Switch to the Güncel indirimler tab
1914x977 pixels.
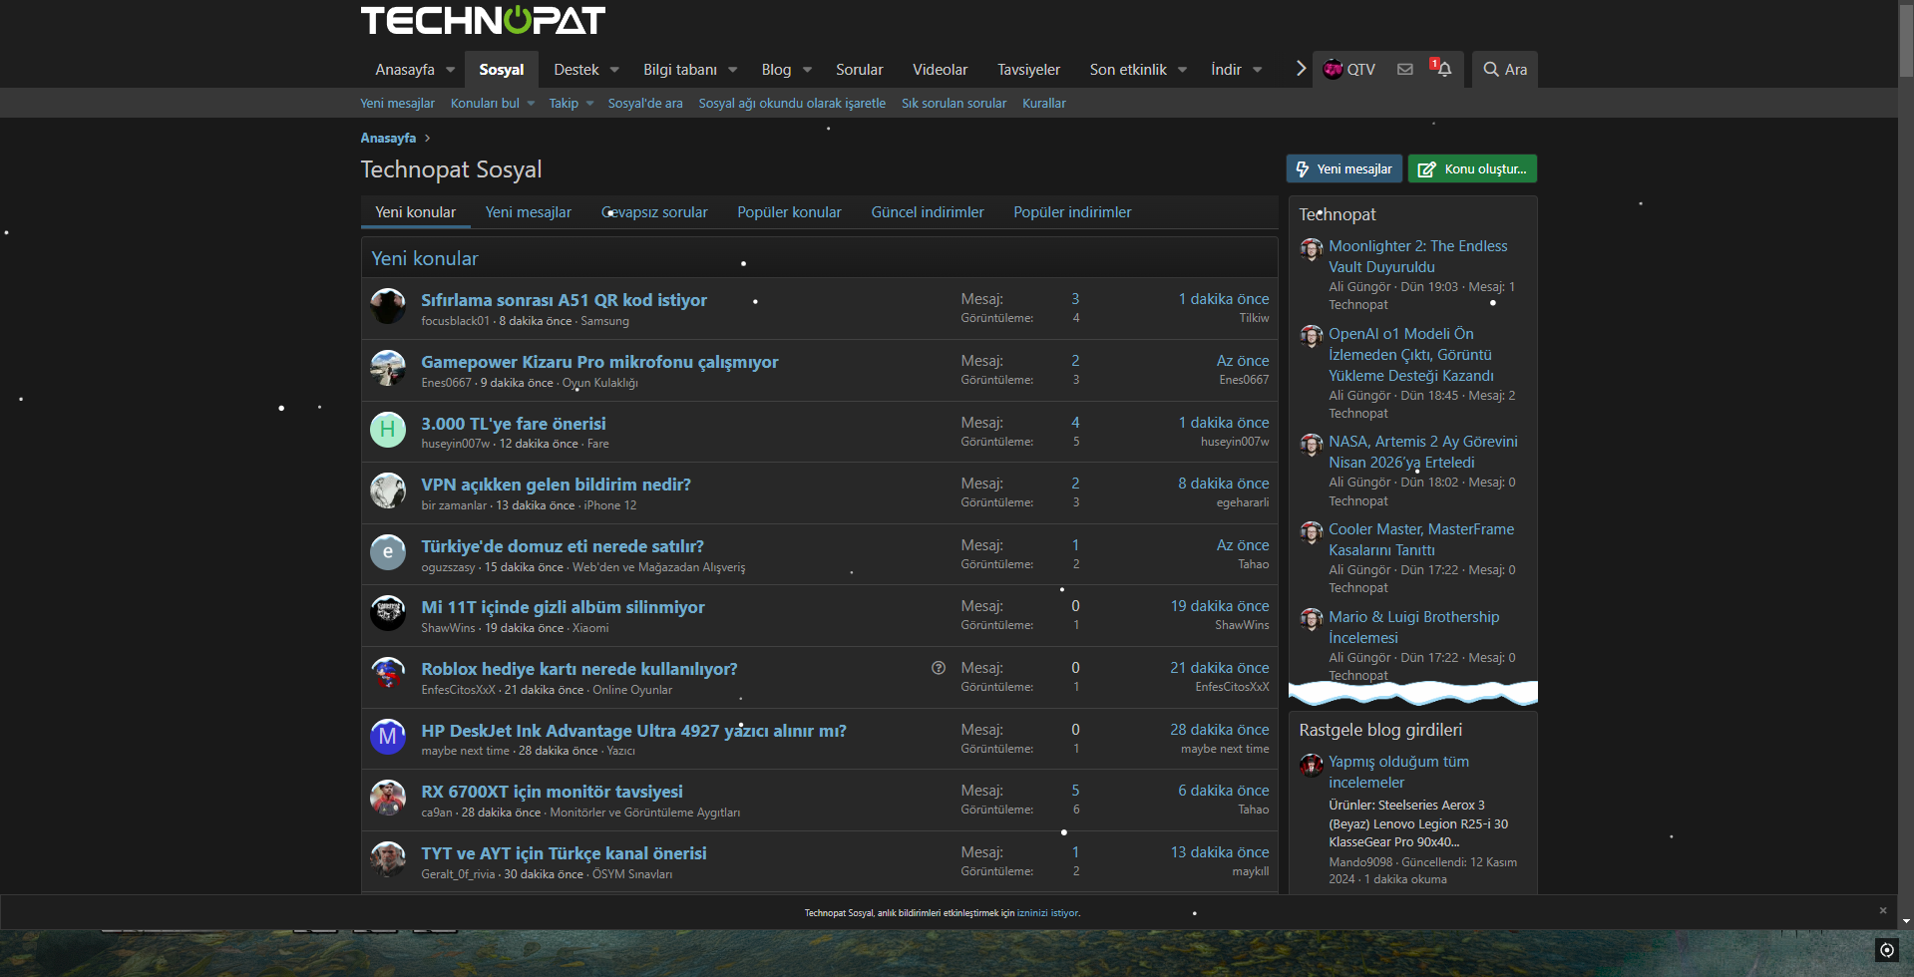pos(928,212)
